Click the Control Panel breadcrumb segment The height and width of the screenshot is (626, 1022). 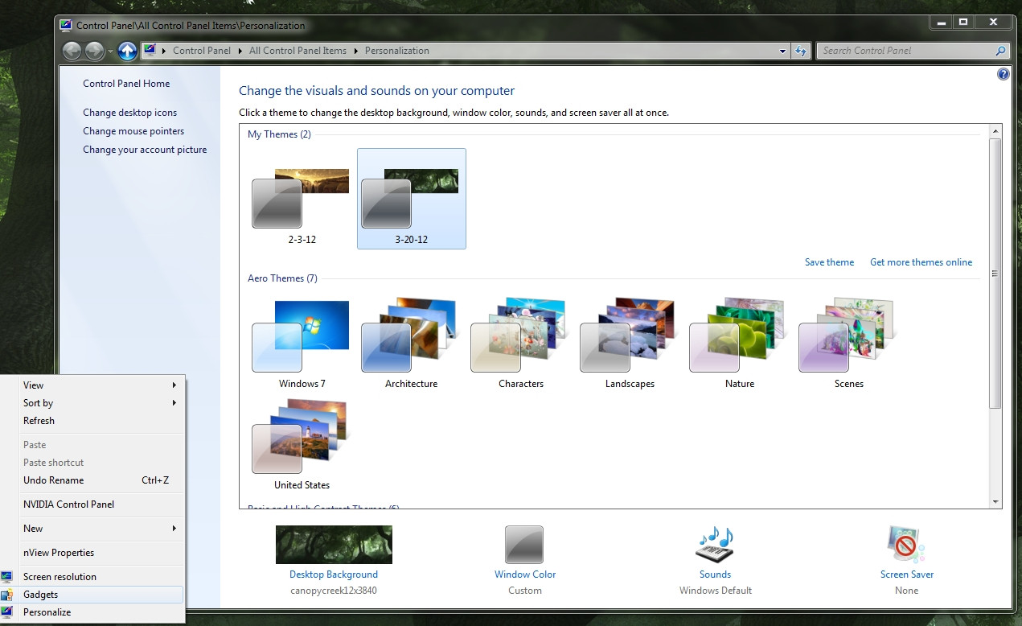coord(202,51)
